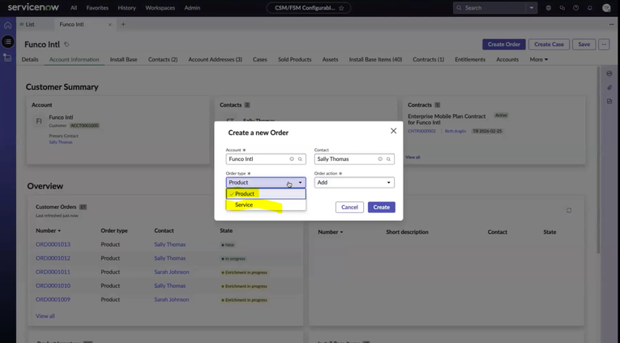Open the search scope dropdown arrow
The width and height of the screenshot is (620, 343).
(x=532, y=8)
